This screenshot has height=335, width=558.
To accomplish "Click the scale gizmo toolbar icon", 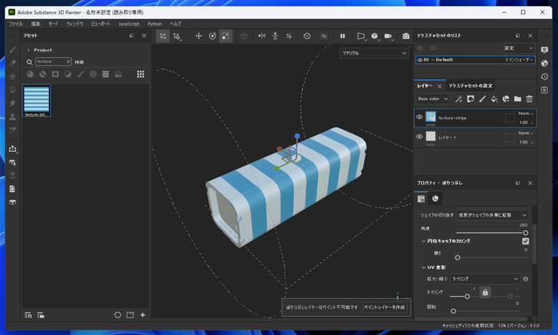I will 225,36.
